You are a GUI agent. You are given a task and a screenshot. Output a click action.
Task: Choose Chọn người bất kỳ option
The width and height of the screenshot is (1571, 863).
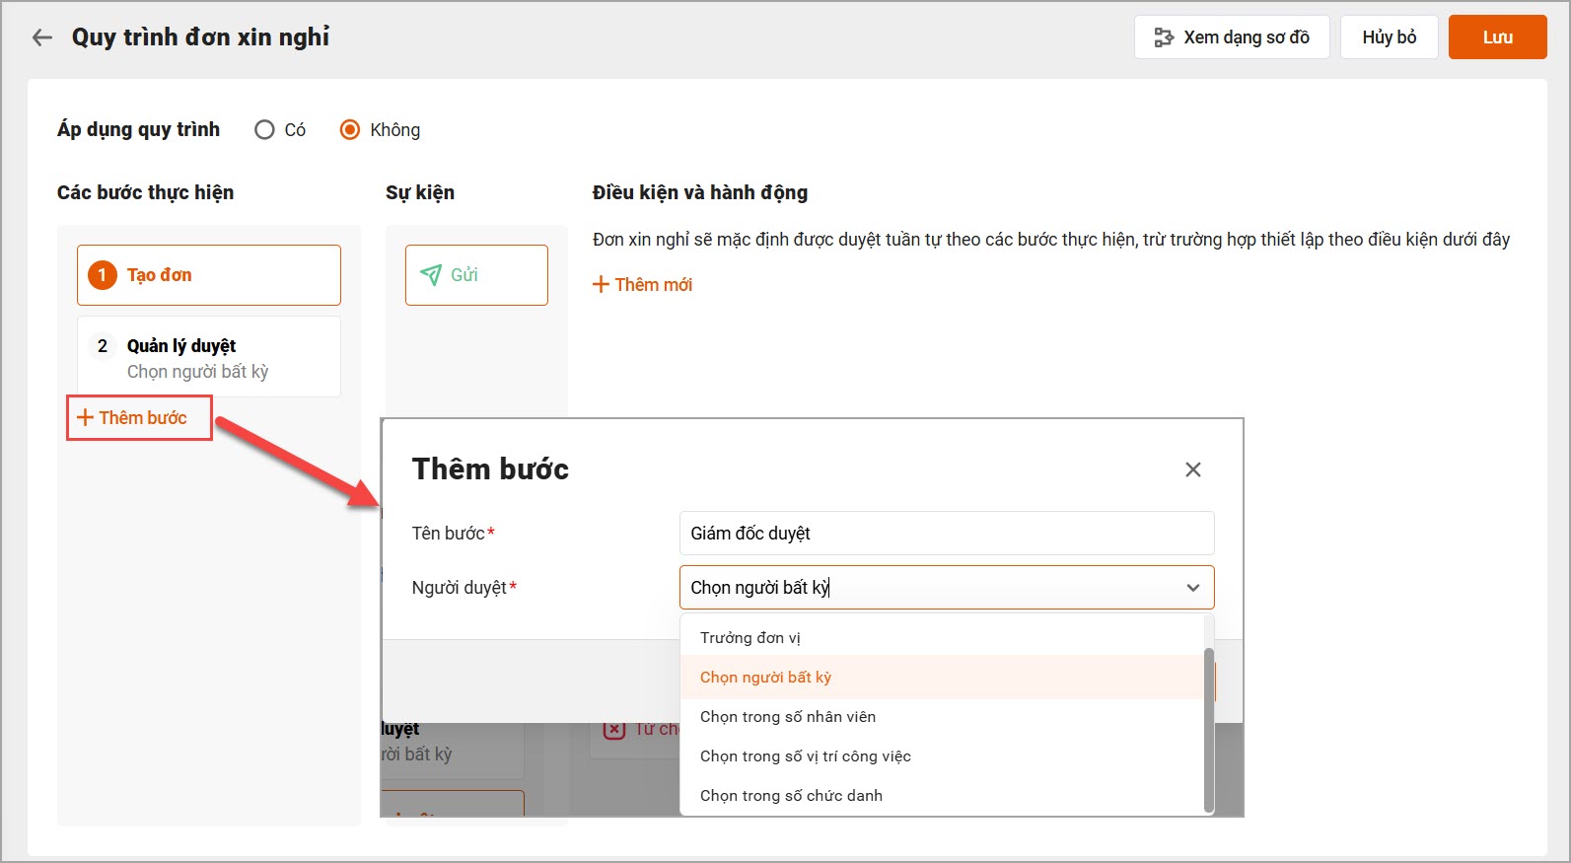765,678
